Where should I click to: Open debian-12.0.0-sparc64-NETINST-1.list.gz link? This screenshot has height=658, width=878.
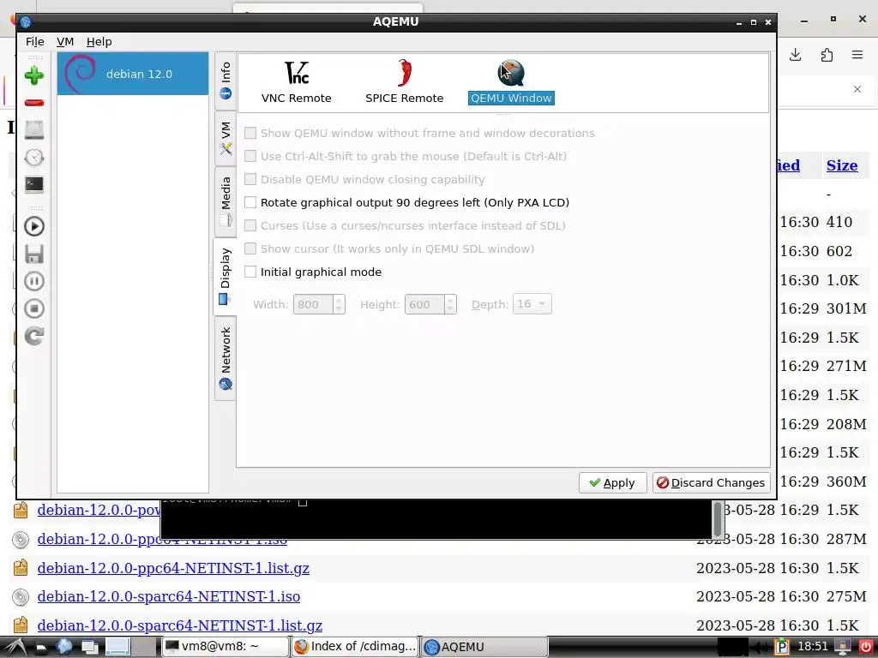[180, 625]
